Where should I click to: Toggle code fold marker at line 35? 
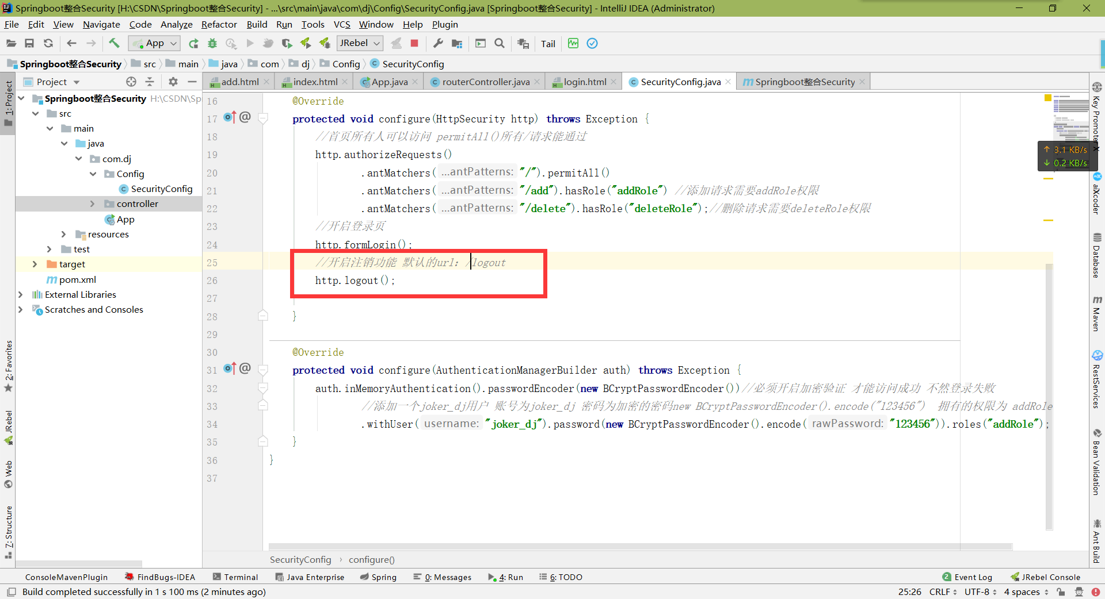coord(263,441)
